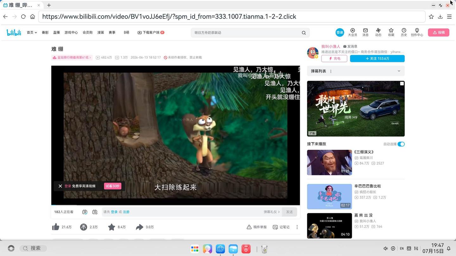Open the browser downloads icon
456x256 pixels.
pos(440,16)
